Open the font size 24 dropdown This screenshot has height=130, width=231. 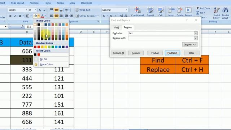pyautogui.click(x=35, y=10)
